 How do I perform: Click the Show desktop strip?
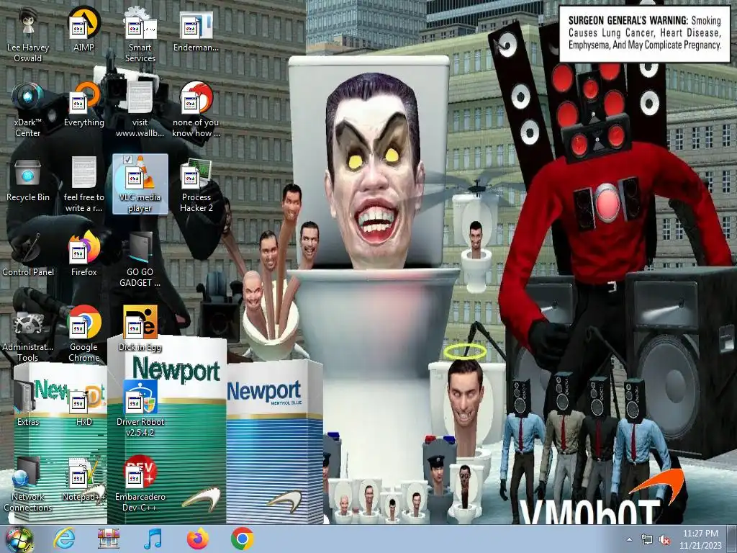pos(732,539)
